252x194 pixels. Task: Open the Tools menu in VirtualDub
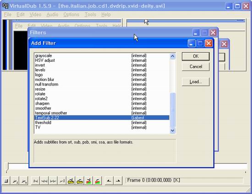tap(90, 15)
